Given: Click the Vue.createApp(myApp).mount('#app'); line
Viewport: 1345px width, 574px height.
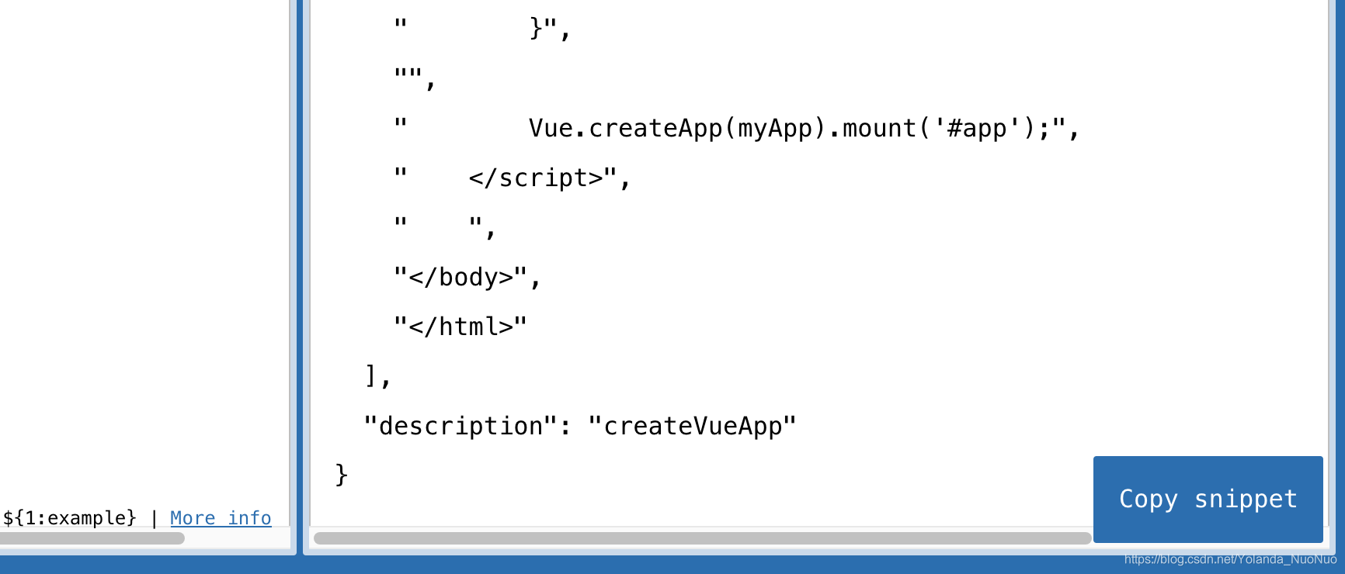Looking at the screenshot, I should 736,128.
